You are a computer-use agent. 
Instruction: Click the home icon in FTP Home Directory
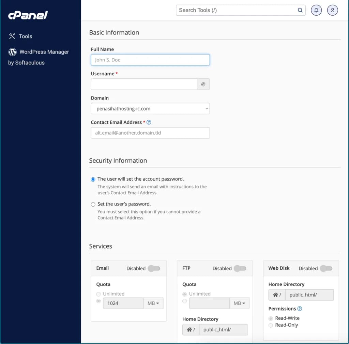[189, 329]
